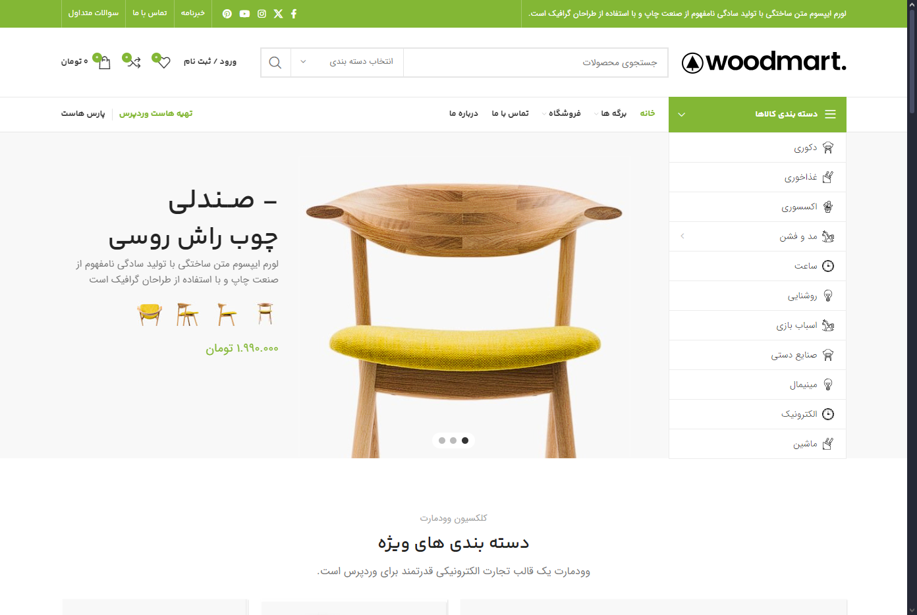This screenshot has width=917, height=615.
Task: Open the فروشگاه menu item
Action: click(564, 114)
